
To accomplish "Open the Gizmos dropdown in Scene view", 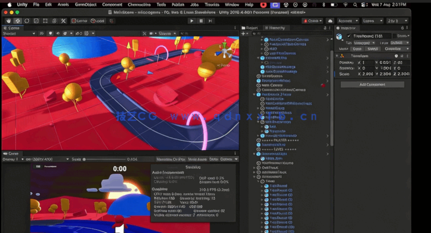I will tap(167, 33).
